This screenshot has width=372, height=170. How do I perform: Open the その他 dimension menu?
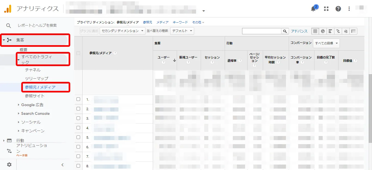197,22
